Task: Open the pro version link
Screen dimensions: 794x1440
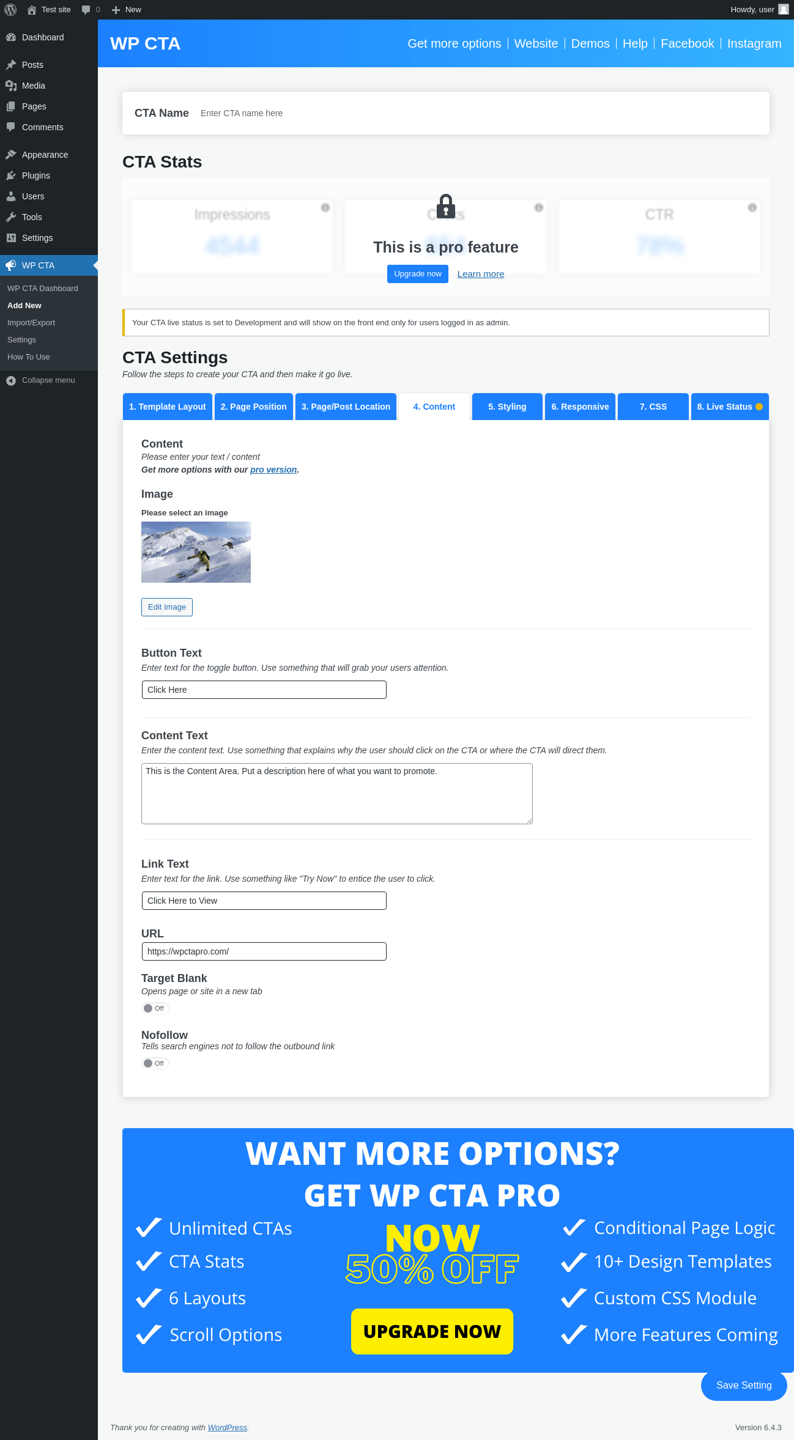Action: click(273, 470)
